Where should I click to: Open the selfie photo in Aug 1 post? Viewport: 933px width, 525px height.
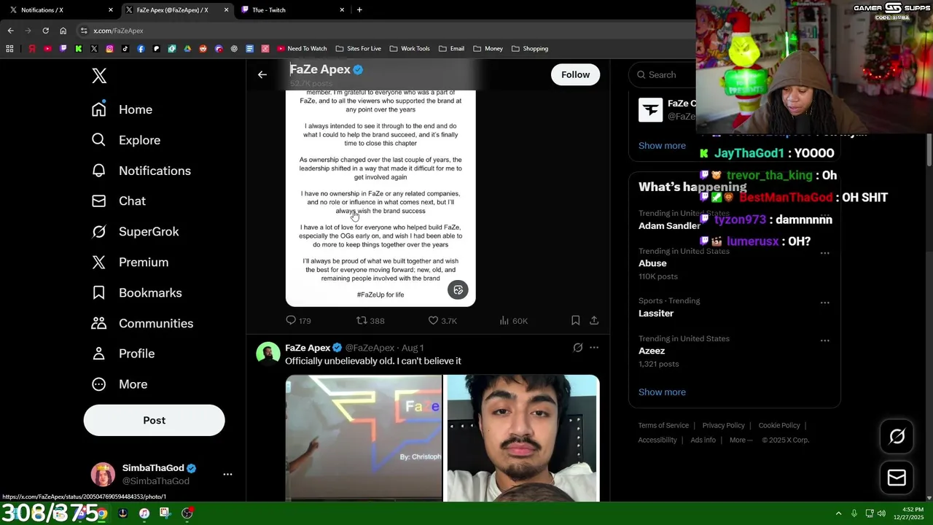[522, 438]
